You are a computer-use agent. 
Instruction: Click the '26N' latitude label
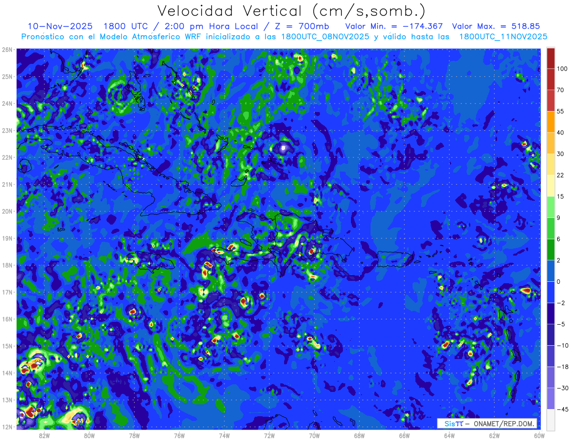pyautogui.click(x=7, y=49)
